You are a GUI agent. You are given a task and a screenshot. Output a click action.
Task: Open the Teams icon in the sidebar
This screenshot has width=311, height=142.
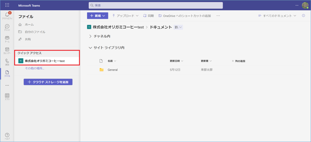[x=7, y=39]
